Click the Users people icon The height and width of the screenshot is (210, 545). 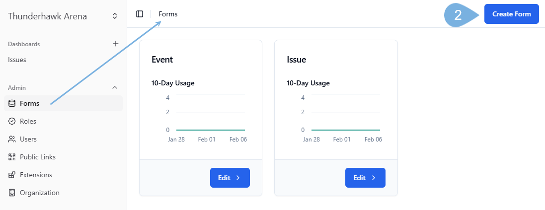click(x=12, y=139)
